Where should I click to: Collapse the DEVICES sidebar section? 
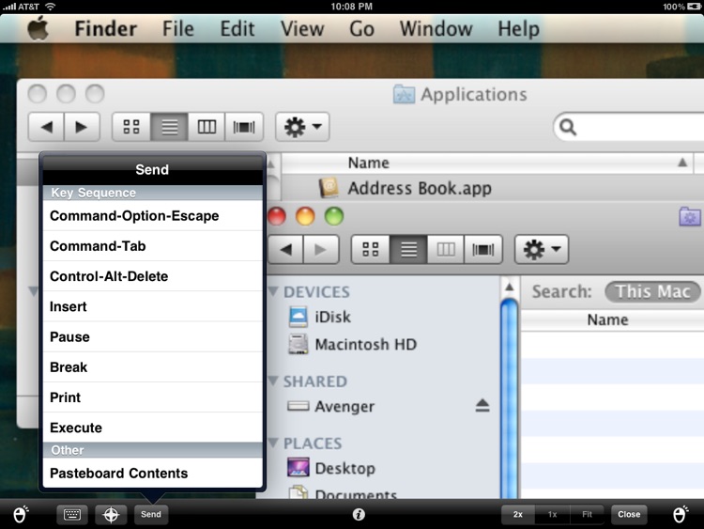[273, 291]
